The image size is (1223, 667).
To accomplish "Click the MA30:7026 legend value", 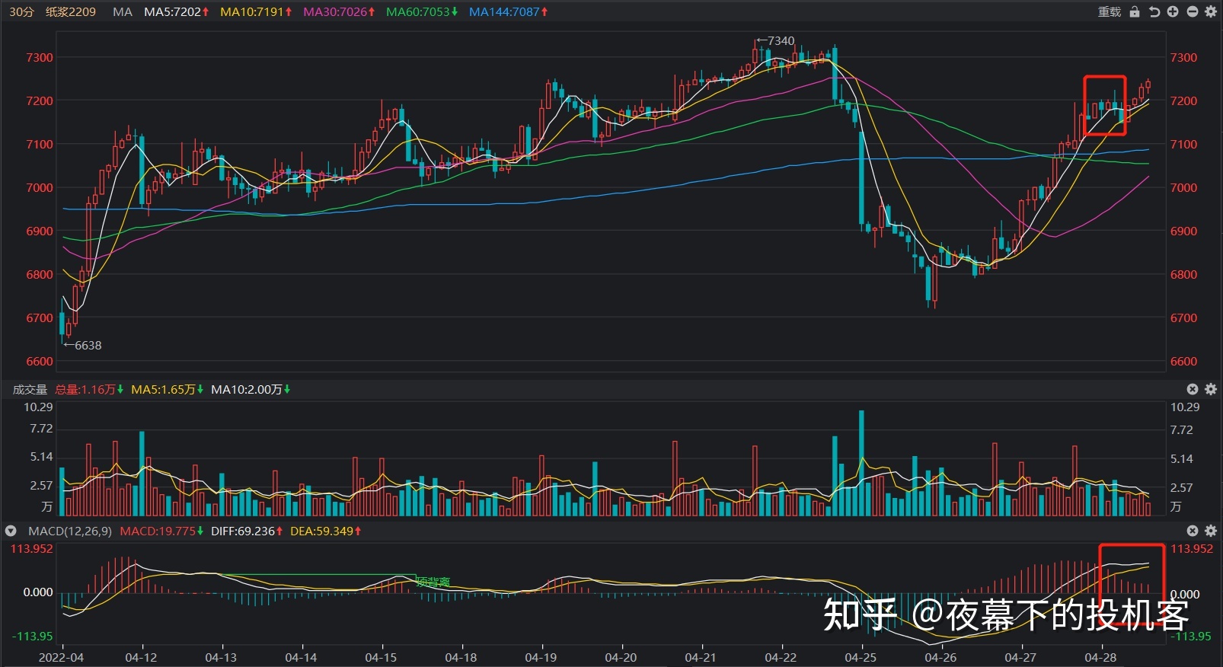I will coord(339,11).
